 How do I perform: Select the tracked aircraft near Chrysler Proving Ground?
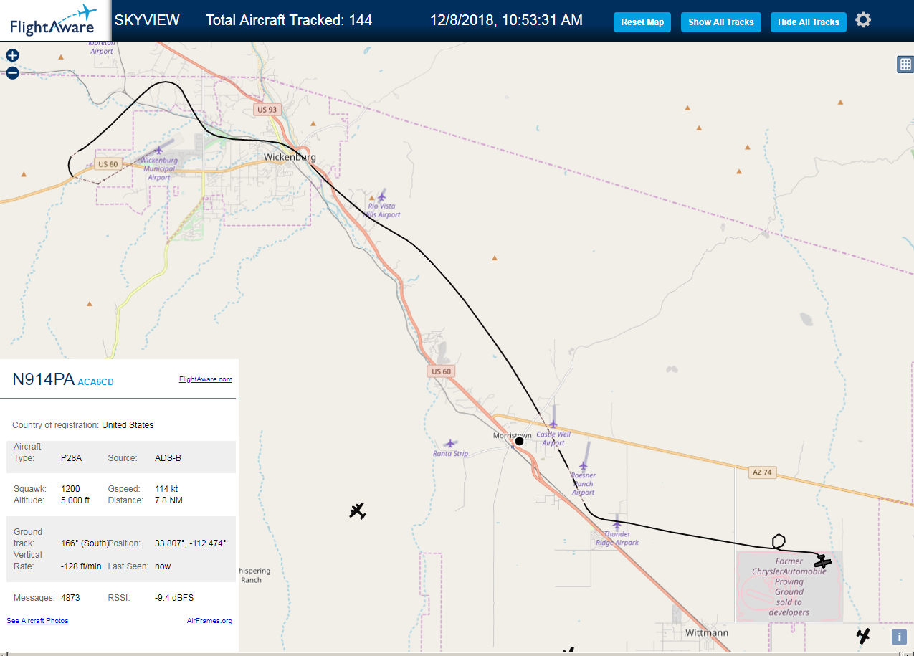822,561
